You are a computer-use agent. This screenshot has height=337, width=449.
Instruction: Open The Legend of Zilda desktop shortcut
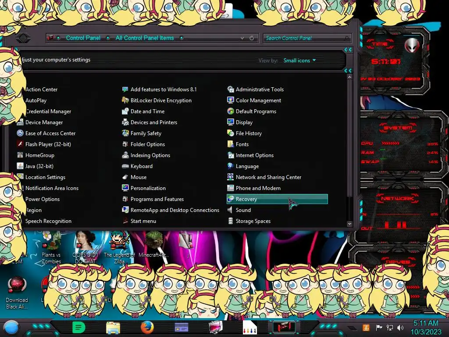pyautogui.click(x=119, y=248)
